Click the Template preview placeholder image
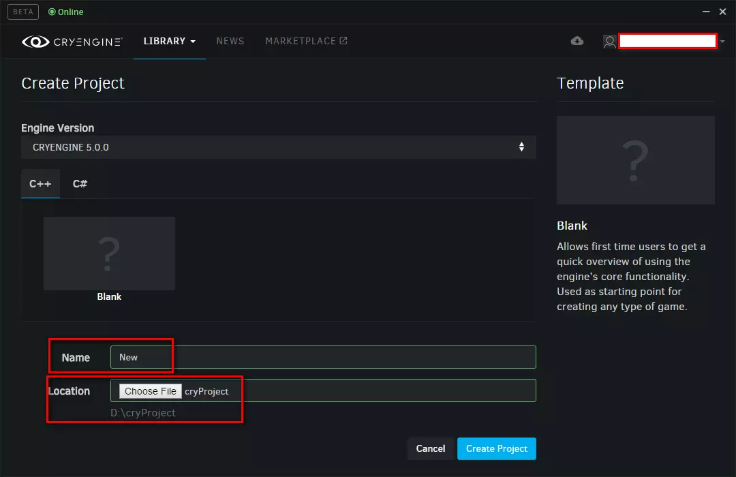 coord(635,160)
